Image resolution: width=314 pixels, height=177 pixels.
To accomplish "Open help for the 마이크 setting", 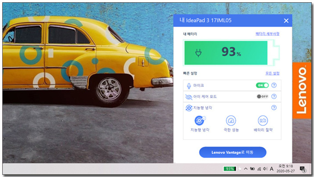I will point(274,85).
